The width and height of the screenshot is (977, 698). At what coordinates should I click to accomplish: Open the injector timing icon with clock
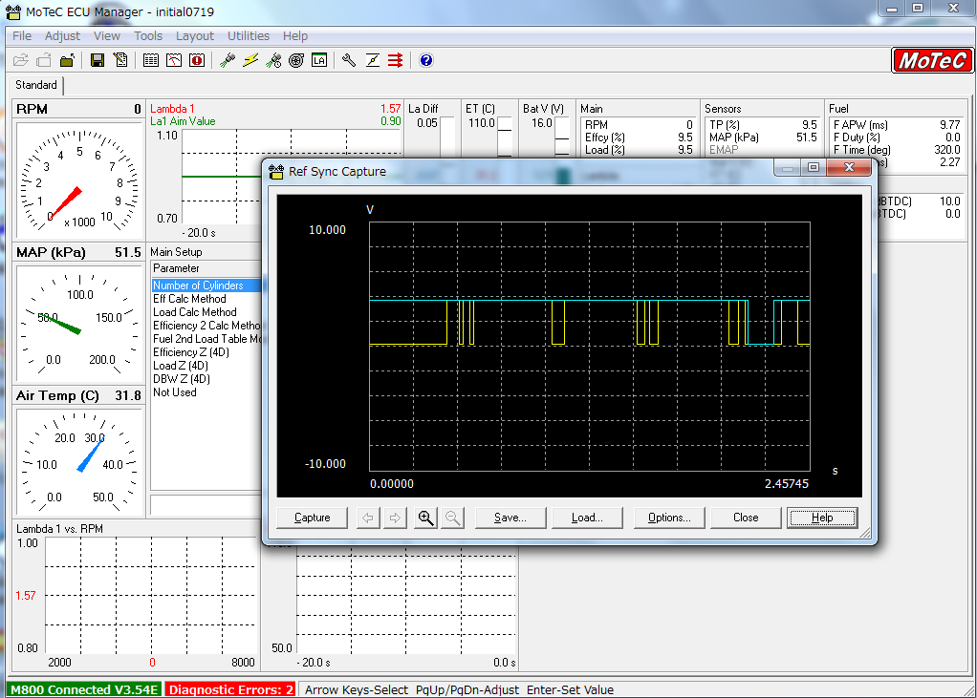(x=273, y=60)
